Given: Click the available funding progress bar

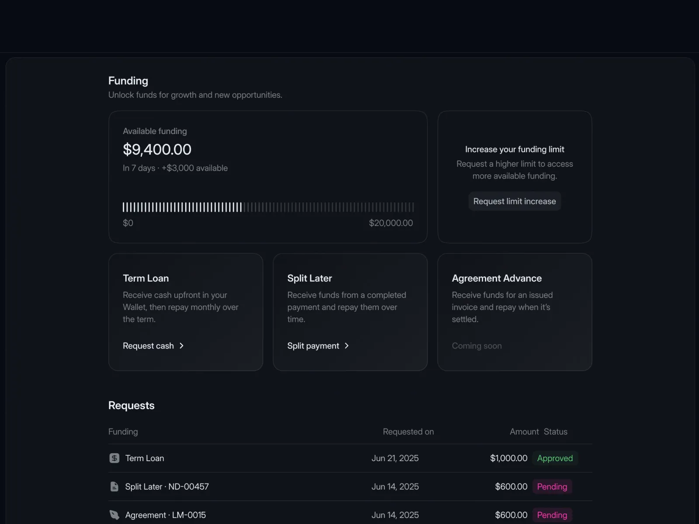Looking at the screenshot, I should click(268, 207).
